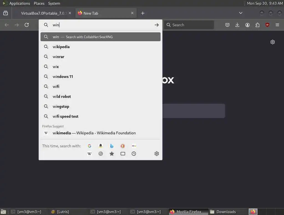This screenshot has height=215, width=284.
Task: Search this time with Google
Action: [90, 146]
